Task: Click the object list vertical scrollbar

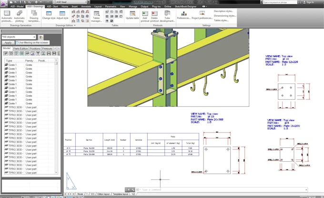Action: click(x=56, y=116)
